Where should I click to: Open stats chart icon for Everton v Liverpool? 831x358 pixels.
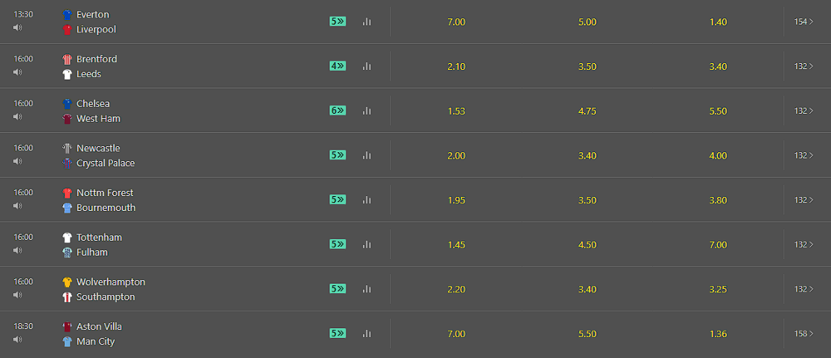366,22
